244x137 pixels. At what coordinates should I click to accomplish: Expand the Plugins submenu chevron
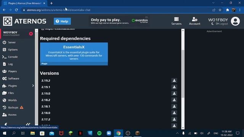click(x=33, y=86)
